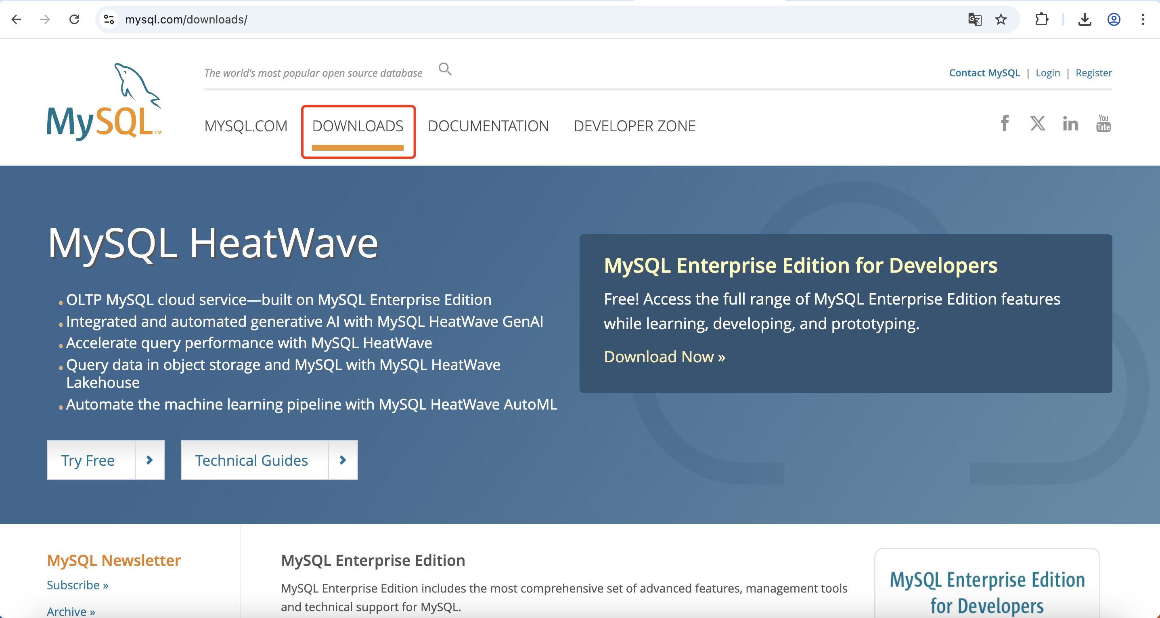Open the MySQL LinkedIn icon
The height and width of the screenshot is (618, 1160).
click(1071, 123)
